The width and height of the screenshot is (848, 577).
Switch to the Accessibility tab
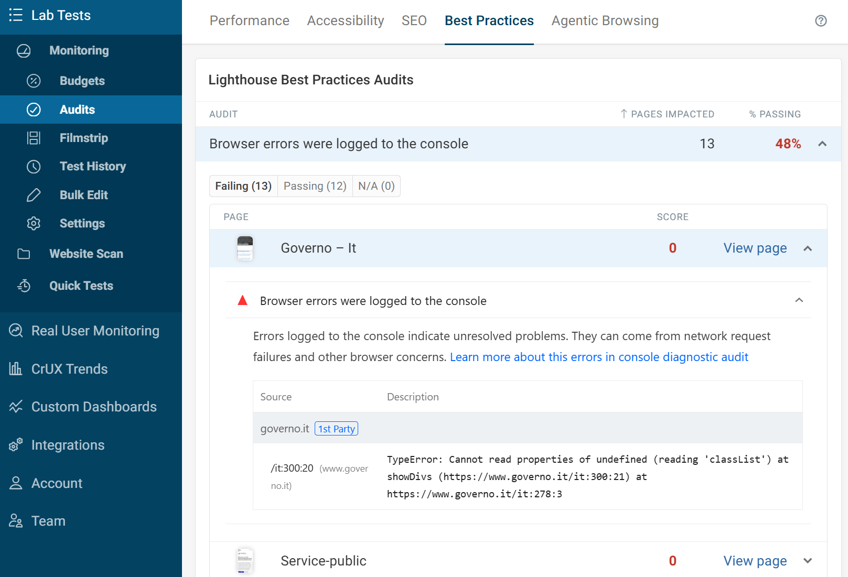pos(346,20)
